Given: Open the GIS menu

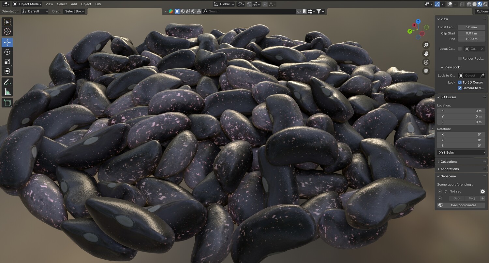Looking at the screenshot, I should [x=98, y=4].
